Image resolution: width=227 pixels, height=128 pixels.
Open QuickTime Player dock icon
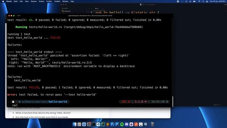(x=145, y=124)
